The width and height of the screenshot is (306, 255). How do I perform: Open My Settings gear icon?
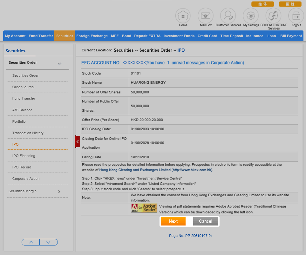click(251, 16)
